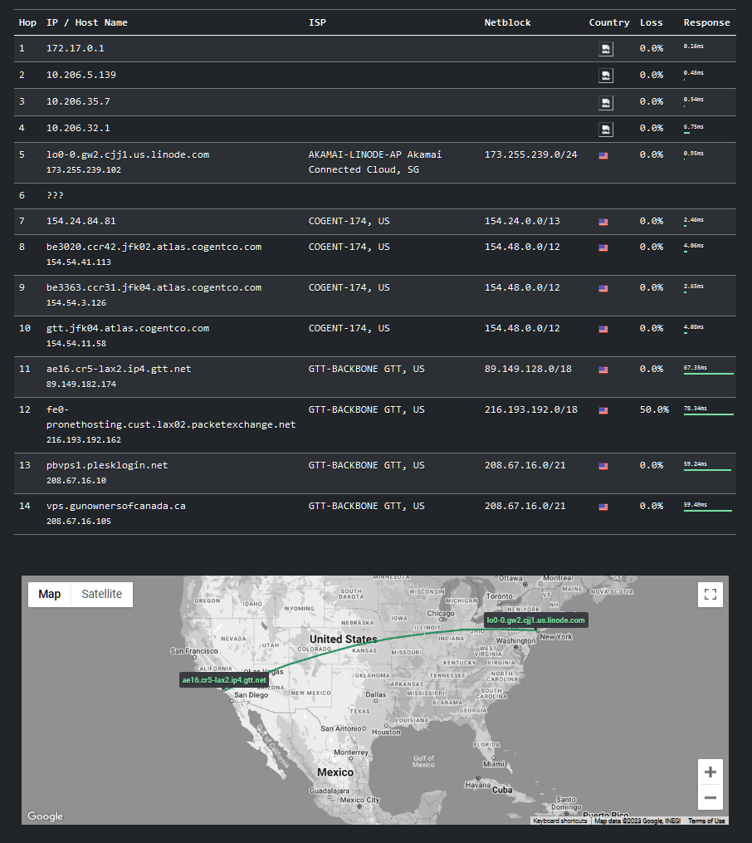
Task: Click the US flag in hop 12 row
Action: (x=603, y=410)
